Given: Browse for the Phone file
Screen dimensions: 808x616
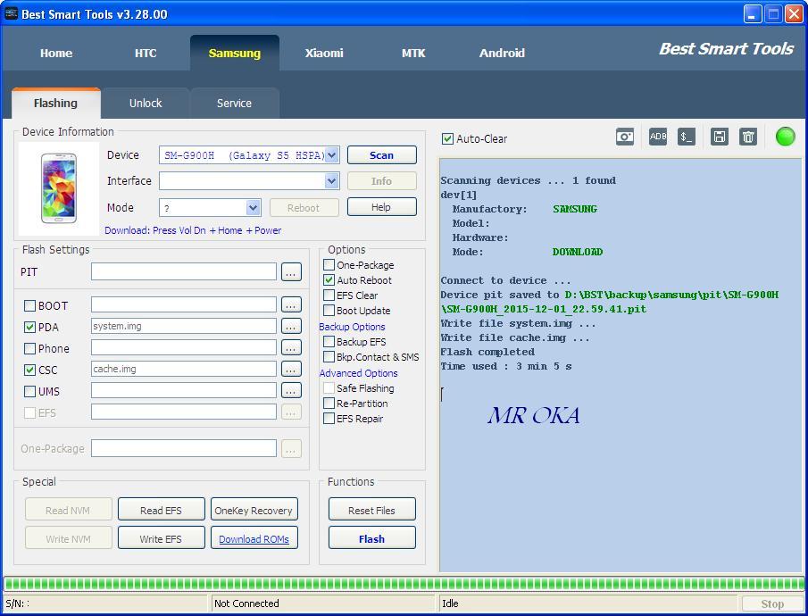Looking at the screenshot, I should [x=291, y=347].
